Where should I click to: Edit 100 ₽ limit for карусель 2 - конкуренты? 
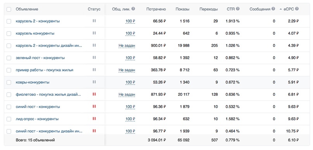pos(130,21)
